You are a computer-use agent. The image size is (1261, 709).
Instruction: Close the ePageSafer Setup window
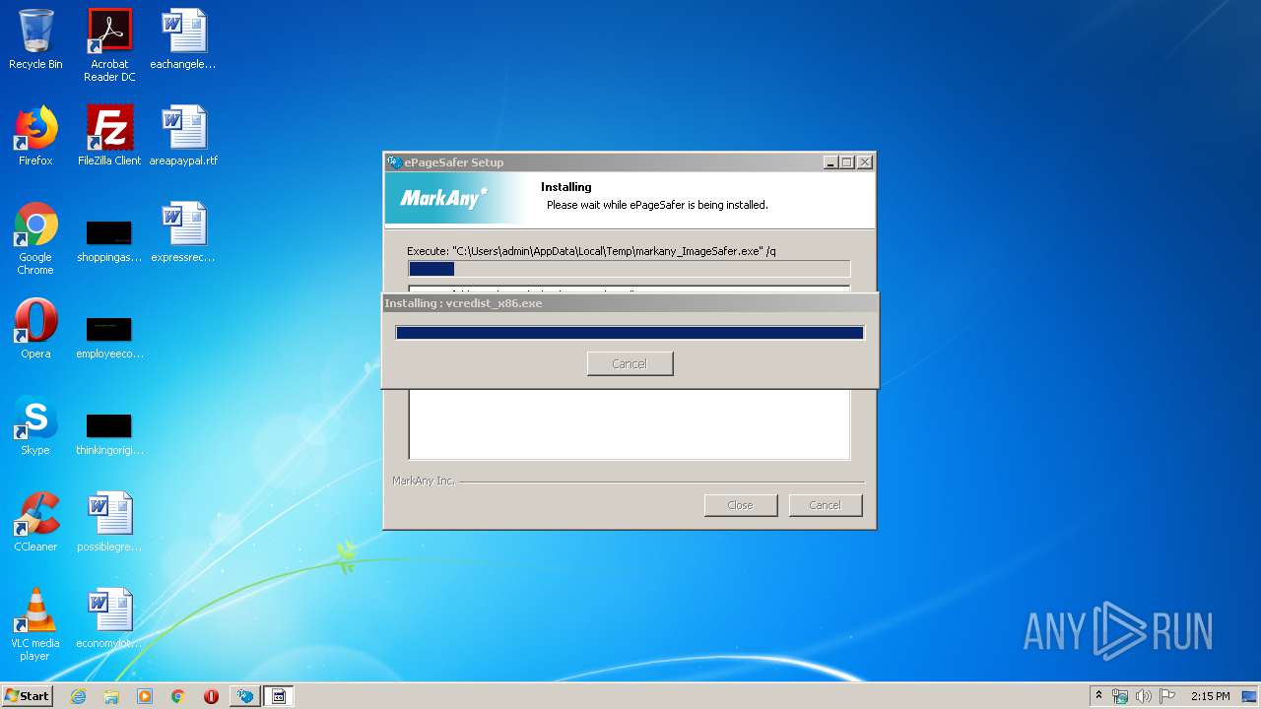[x=865, y=162]
